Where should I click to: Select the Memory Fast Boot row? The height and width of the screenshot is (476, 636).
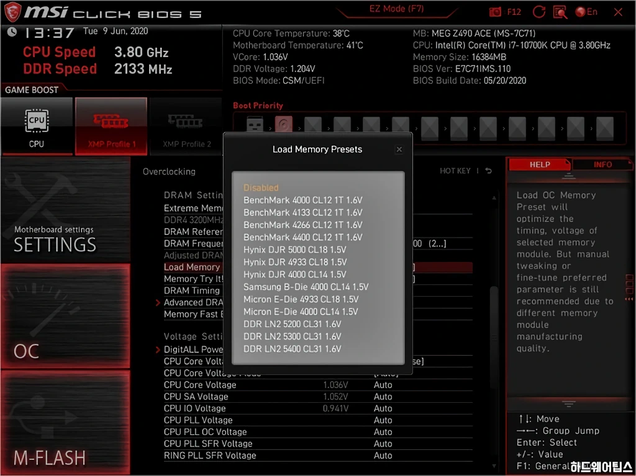(x=318, y=314)
